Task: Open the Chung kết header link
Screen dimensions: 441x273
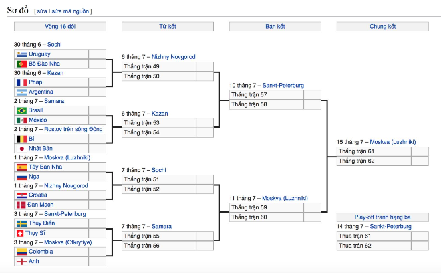Action: click(x=382, y=27)
